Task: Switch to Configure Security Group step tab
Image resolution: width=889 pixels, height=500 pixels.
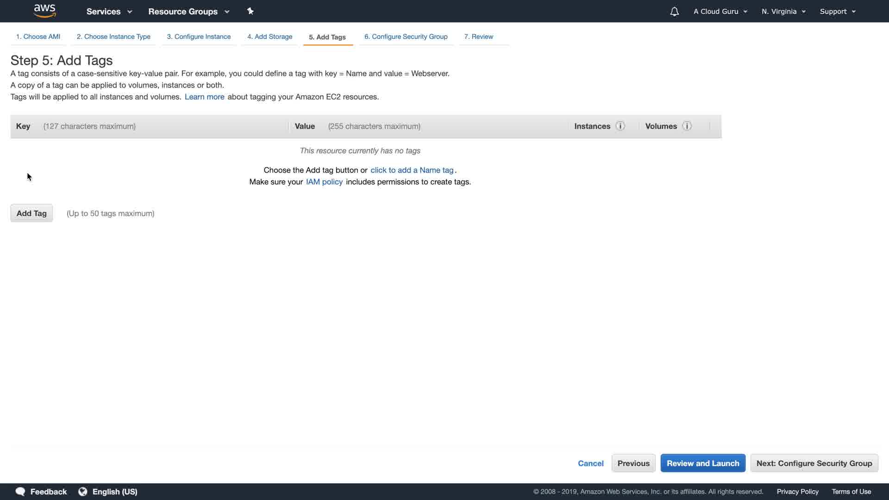Action: click(x=406, y=37)
